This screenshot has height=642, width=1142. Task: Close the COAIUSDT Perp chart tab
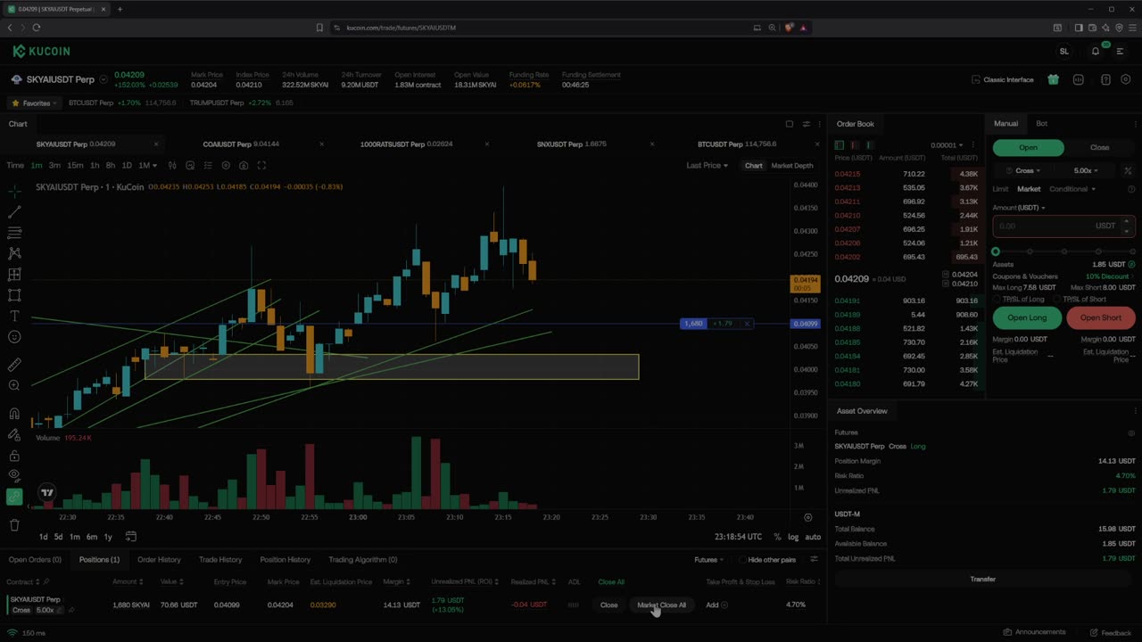coord(321,144)
